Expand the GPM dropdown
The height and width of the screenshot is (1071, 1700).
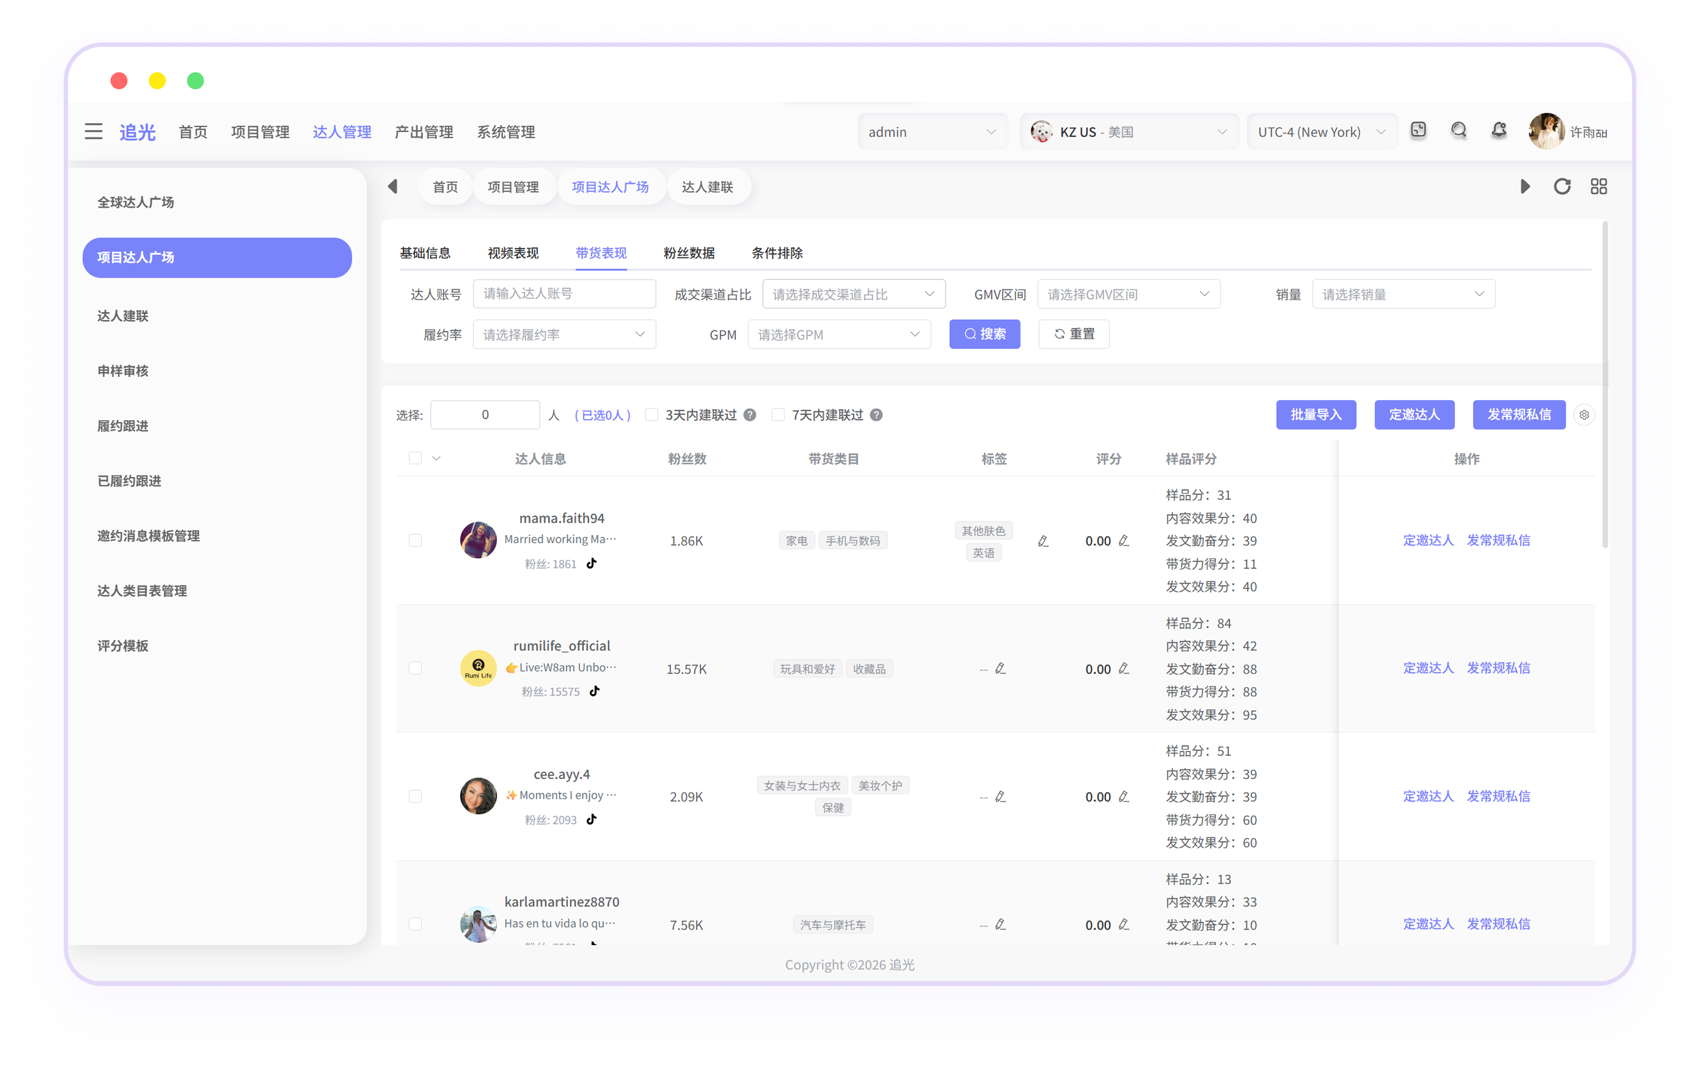(x=839, y=335)
